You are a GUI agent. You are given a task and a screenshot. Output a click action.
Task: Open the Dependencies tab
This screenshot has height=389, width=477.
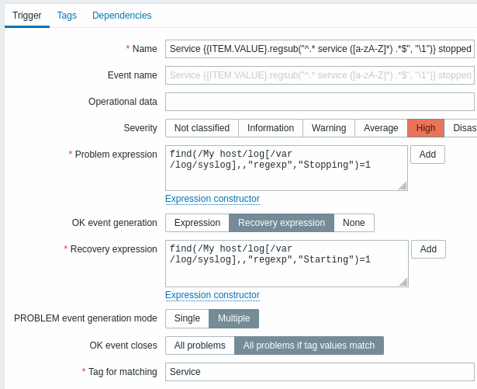click(122, 16)
